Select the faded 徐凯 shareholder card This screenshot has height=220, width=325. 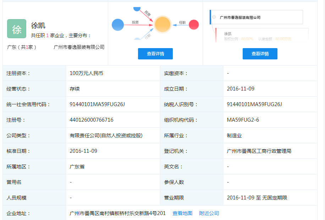point(262,35)
